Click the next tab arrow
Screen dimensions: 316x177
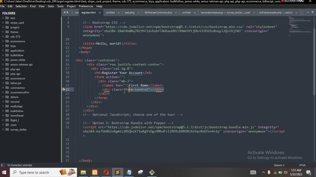click(x=68, y=12)
